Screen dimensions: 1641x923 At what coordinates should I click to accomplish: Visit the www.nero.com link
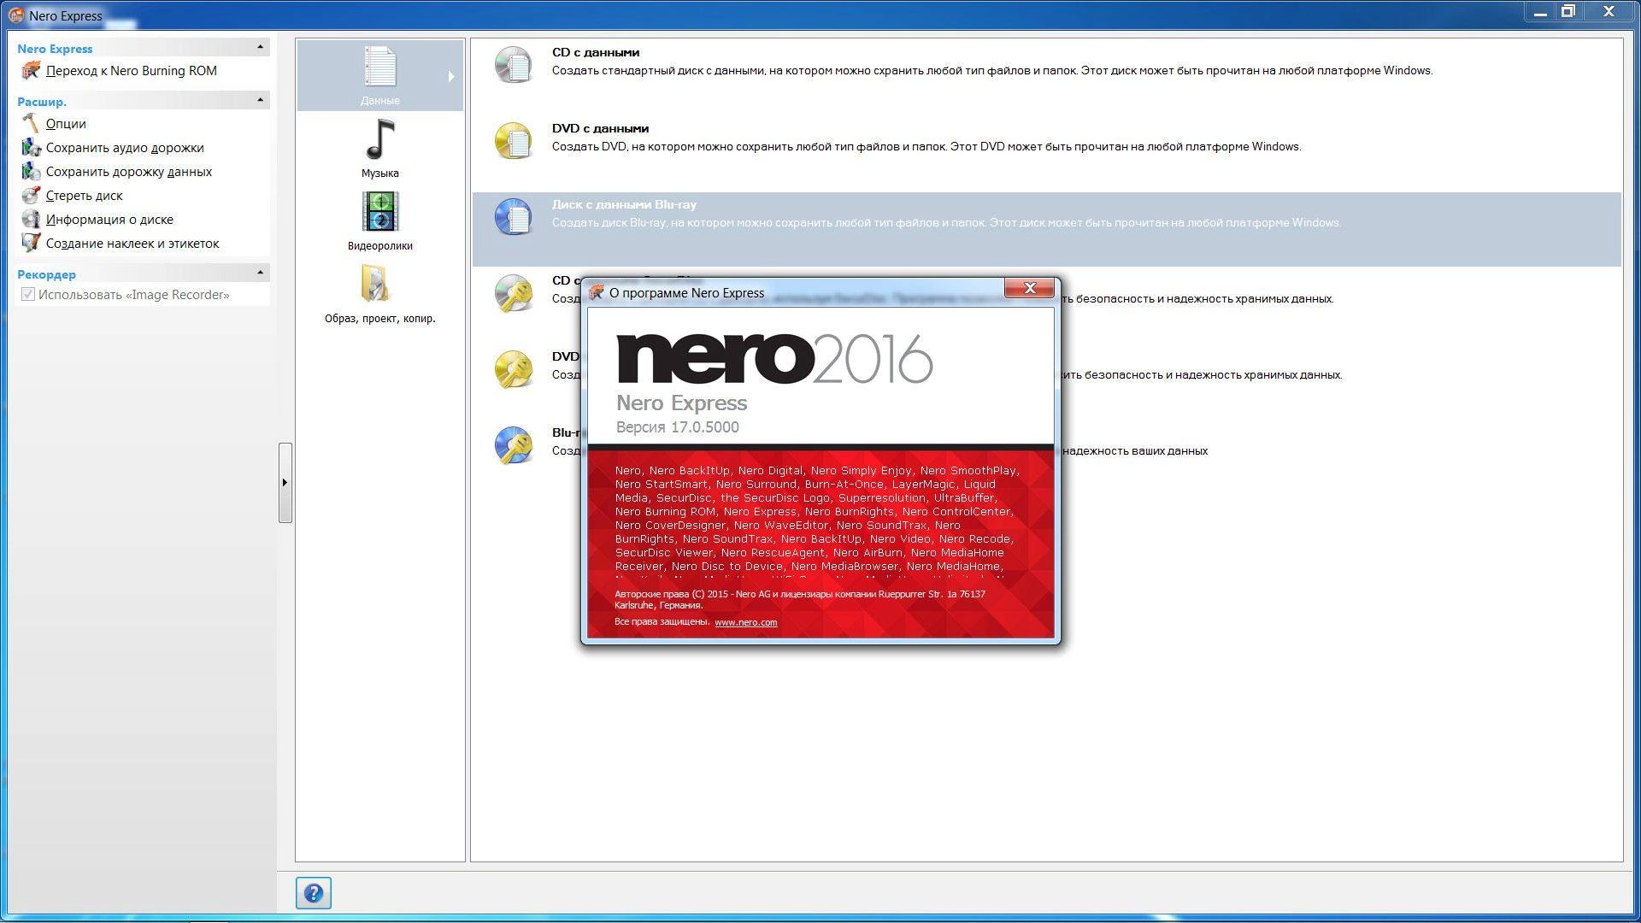(x=746, y=622)
